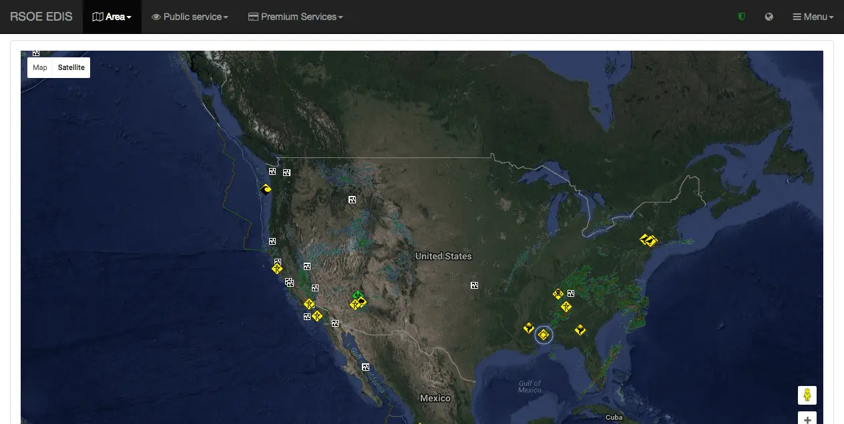Image resolution: width=844 pixels, height=424 pixels.
Task: Click the black-and-yellow wave marker near Pacific Northwest
Action: click(x=266, y=189)
